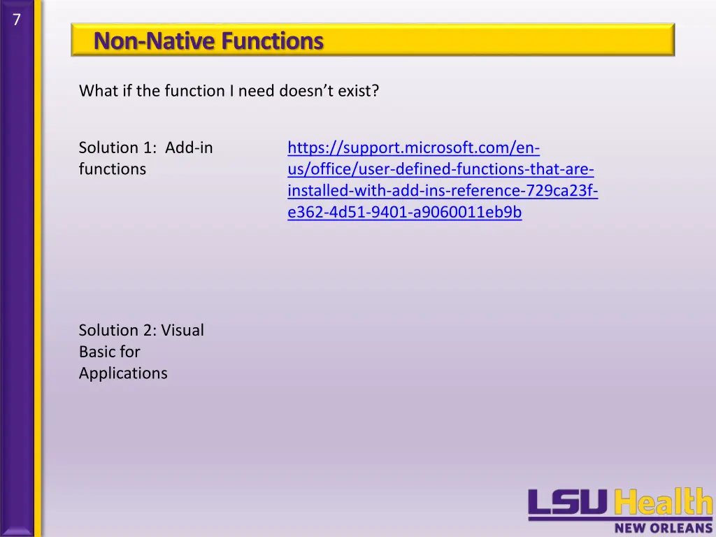Screen dimensions: 716x537
Task: Select text 'What if the function I need doesn't exist?'
Action: tap(229, 90)
